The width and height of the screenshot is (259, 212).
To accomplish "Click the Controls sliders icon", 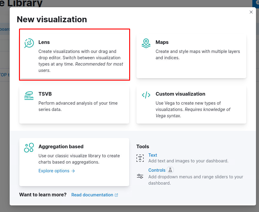I will (x=140, y=176).
